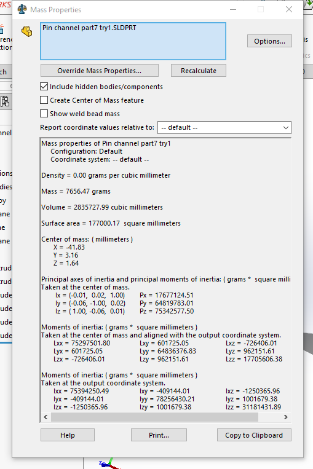Viewport: 313px width, 469px height.
Task: Enable Create Center of Mass feature
Action: click(44, 100)
